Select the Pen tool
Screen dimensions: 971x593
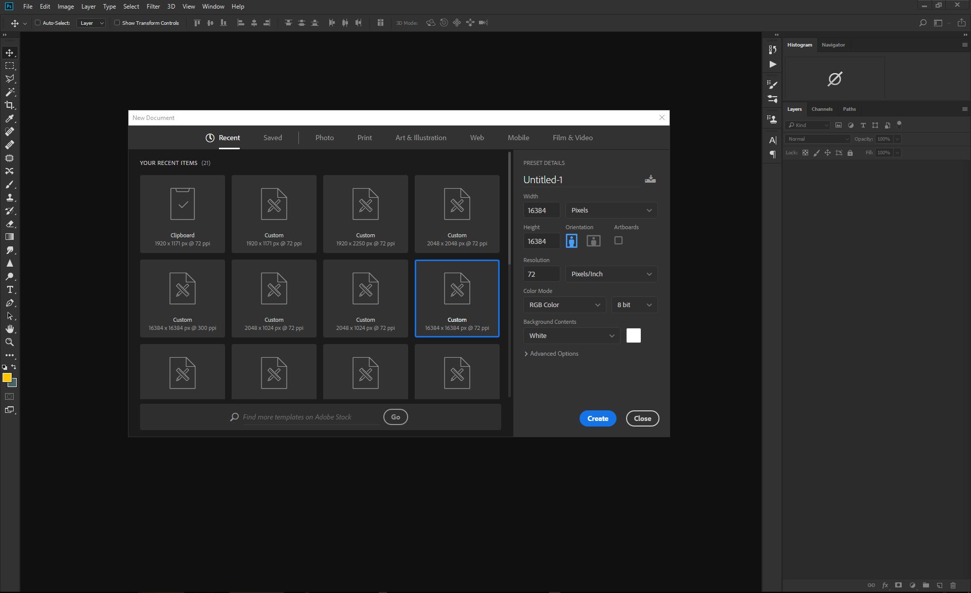tap(10, 303)
